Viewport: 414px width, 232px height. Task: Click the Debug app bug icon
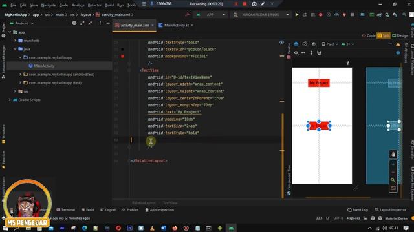(321, 15)
